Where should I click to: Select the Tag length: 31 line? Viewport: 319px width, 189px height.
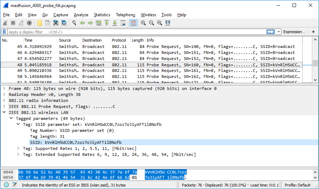click(x=47, y=136)
